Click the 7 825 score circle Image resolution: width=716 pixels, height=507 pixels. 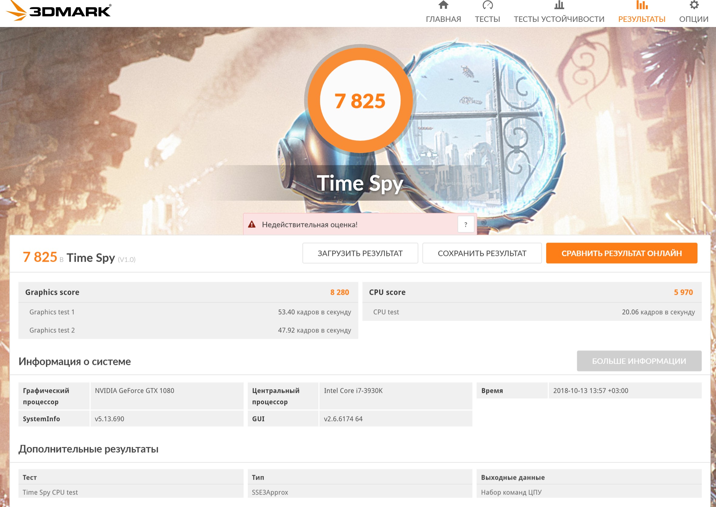pos(360,100)
